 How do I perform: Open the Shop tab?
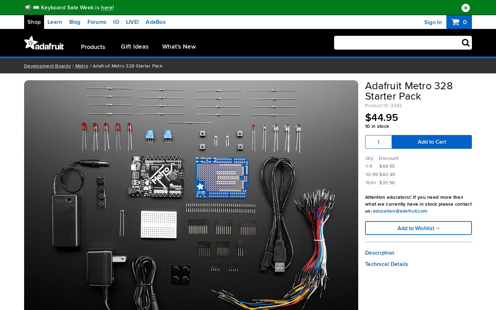(34, 22)
